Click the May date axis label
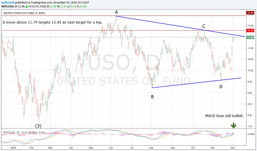The width and height of the screenshot is (257, 151). (x=91, y=148)
